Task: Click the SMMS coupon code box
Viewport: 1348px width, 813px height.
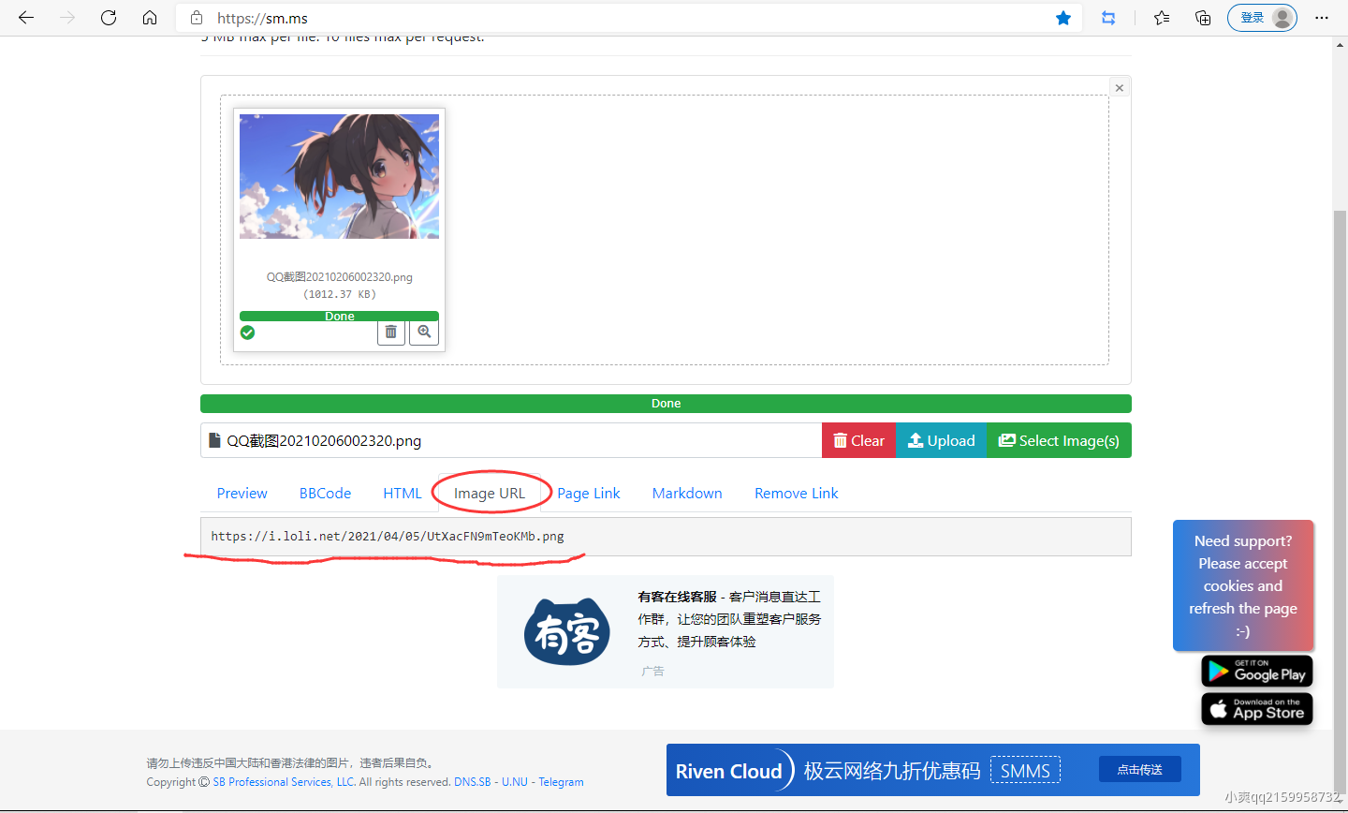Action: click(x=1025, y=771)
